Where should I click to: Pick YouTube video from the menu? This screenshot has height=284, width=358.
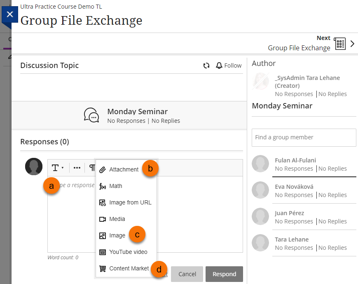128,252
